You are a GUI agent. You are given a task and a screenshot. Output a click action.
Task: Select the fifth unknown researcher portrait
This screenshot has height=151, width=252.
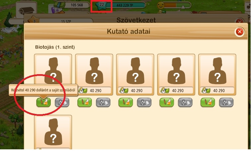(x=217, y=71)
